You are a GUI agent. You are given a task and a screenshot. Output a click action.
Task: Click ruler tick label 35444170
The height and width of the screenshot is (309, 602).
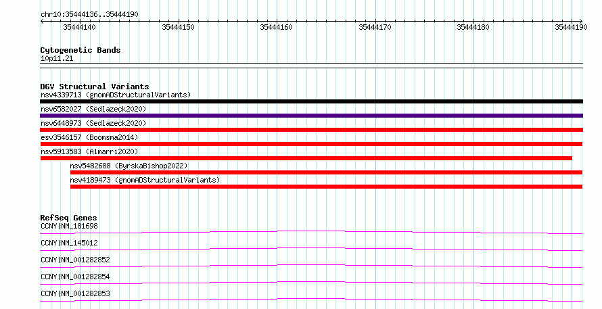[375, 27]
